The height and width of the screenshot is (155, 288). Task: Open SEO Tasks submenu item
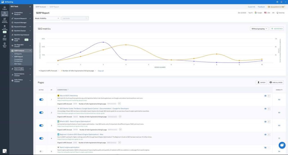pyautogui.click(x=18, y=64)
